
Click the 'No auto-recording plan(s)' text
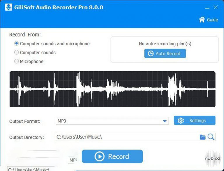pyautogui.click(x=165, y=44)
